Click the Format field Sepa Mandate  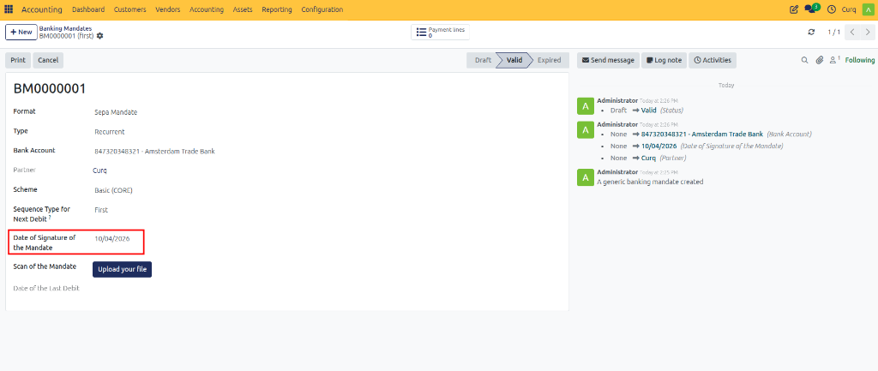coord(116,112)
